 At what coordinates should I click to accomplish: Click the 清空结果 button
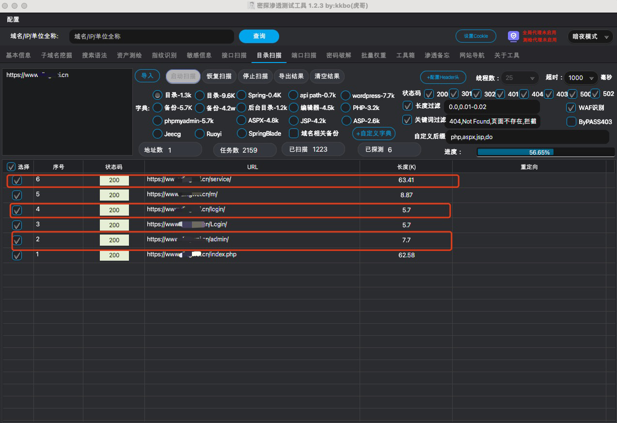[x=327, y=76]
